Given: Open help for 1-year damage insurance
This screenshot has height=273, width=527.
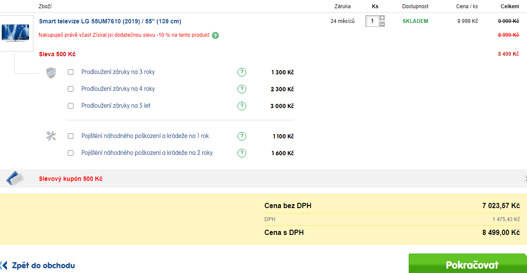Looking at the screenshot, I should tap(242, 136).
